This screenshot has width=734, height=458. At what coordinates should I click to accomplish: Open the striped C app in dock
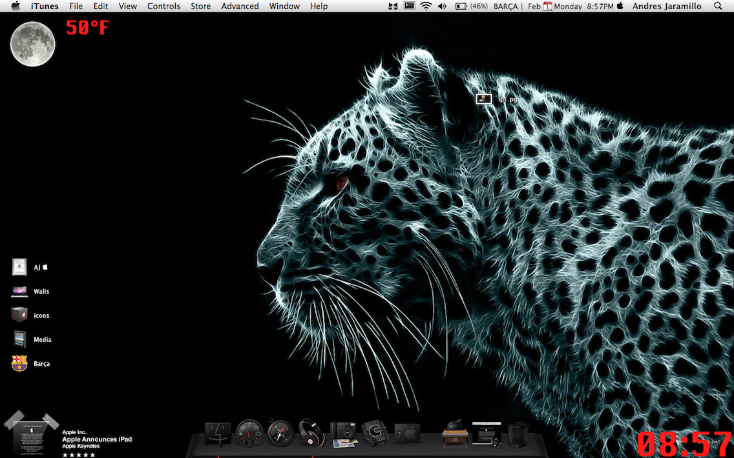(x=375, y=433)
